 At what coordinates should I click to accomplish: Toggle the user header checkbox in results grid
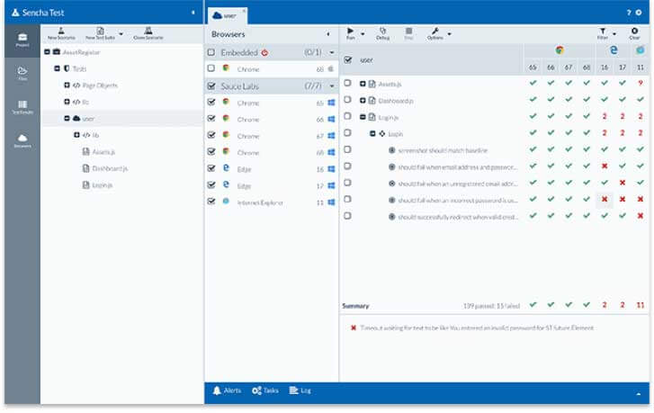[x=347, y=60]
